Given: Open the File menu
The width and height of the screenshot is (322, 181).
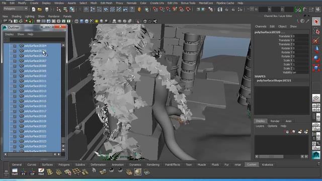Looking at the screenshot, I should pos(4,3).
